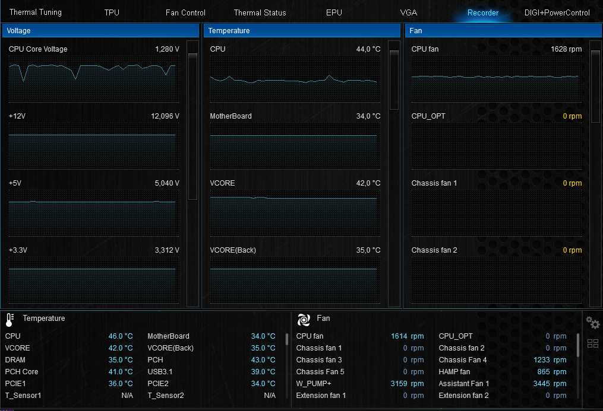603x411 pixels.
Task: Click the 44,0 °C CPU reading
Action: [368, 49]
